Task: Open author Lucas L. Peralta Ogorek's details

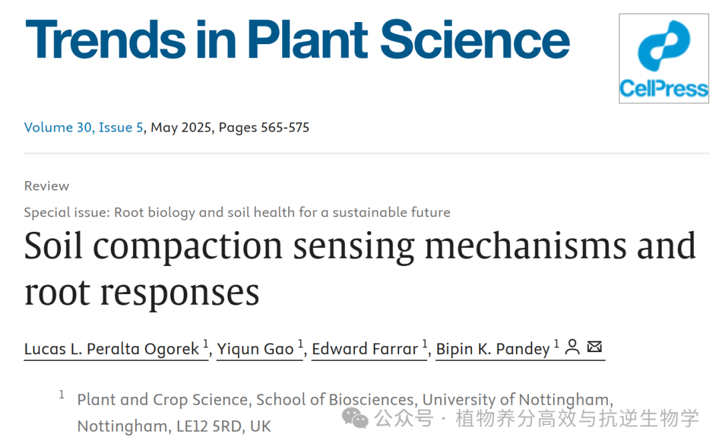Action: click(112, 349)
